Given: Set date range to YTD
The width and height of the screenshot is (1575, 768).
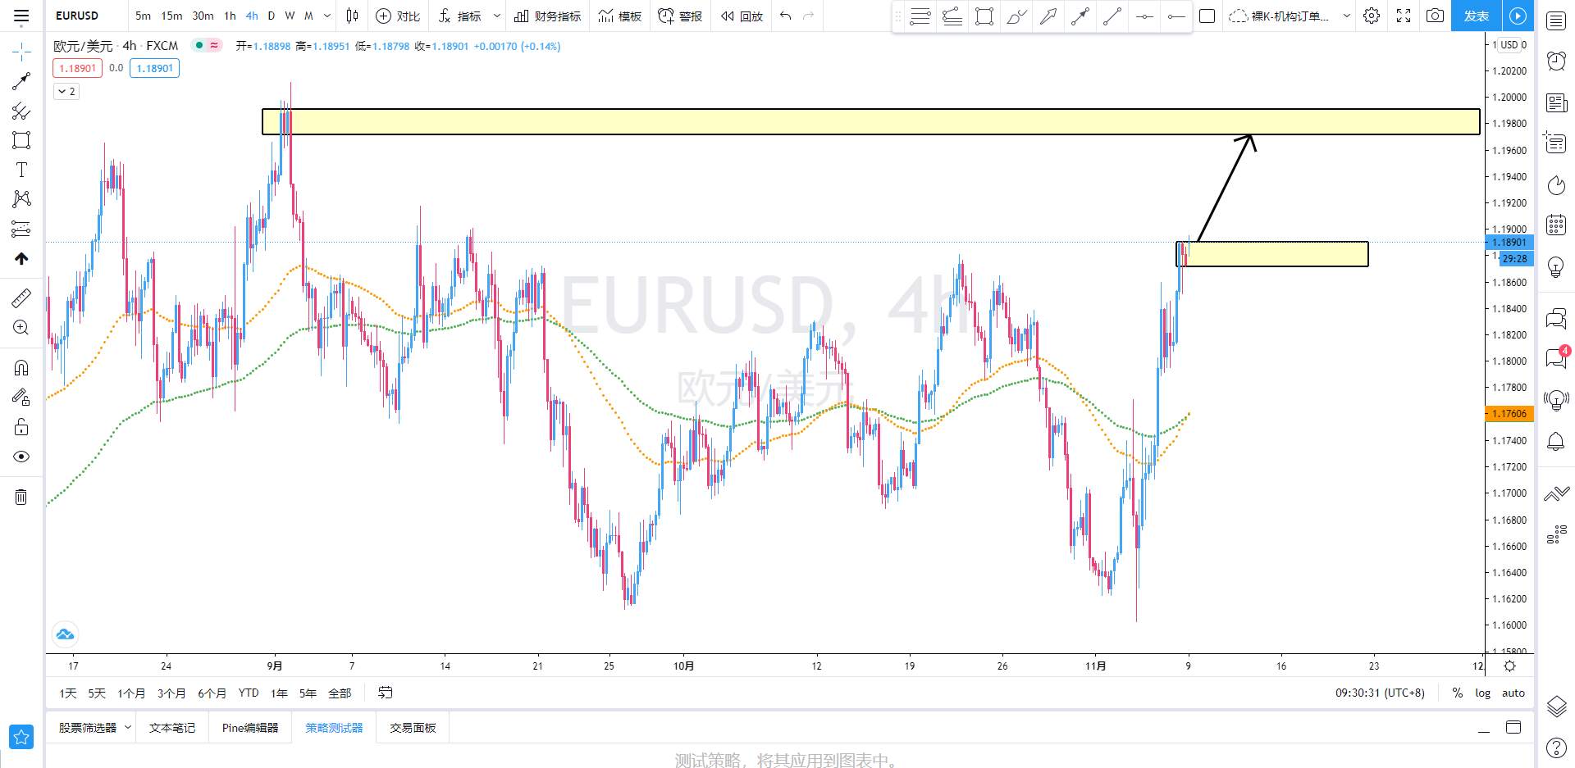Looking at the screenshot, I should [249, 693].
